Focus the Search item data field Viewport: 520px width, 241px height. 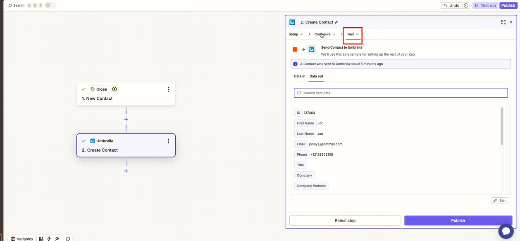(x=401, y=93)
